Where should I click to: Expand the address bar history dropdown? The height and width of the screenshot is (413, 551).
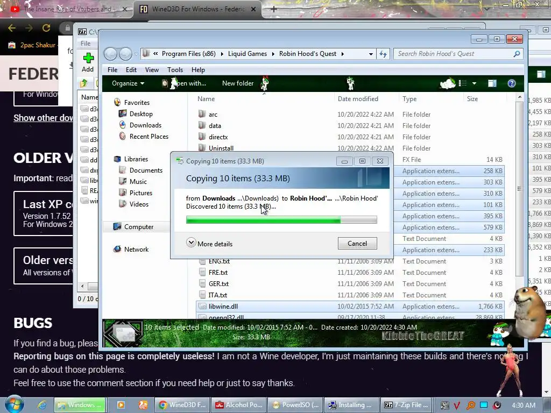tap(371, 54)
